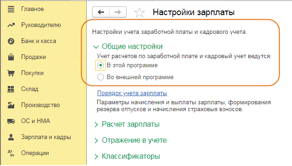Open the Зарплата и кадры menu section

coord(46,137)
